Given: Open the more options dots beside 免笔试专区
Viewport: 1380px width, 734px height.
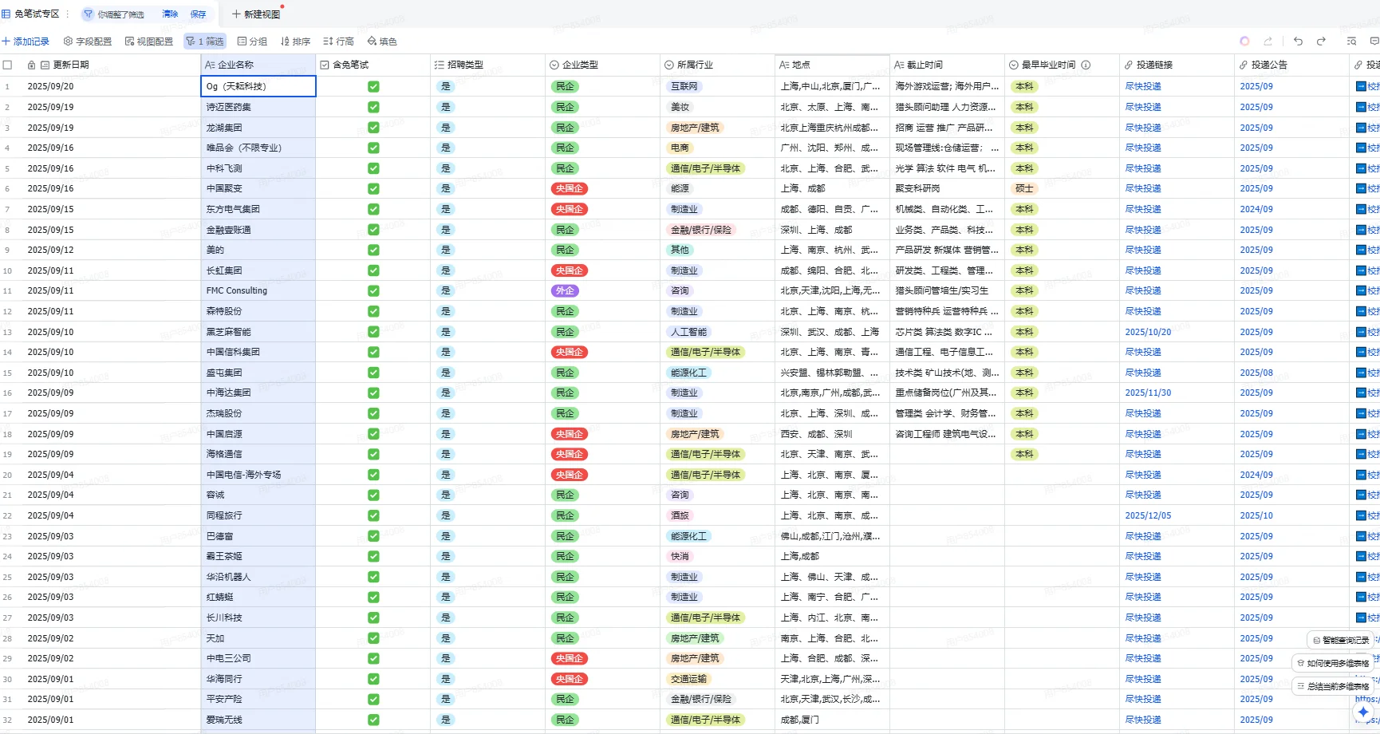Looking at the screenshot, I should point(68,14).
